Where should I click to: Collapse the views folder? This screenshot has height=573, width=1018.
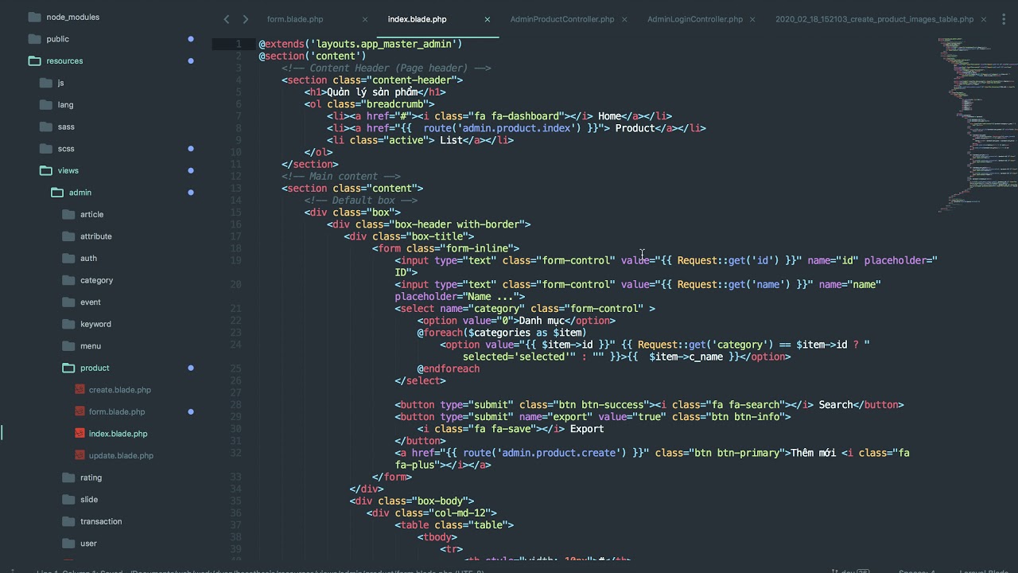45,170
